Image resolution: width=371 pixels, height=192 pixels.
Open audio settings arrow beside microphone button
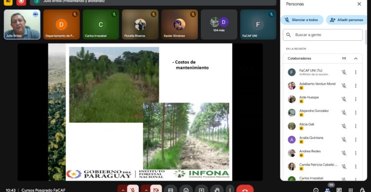coord(122,190)
